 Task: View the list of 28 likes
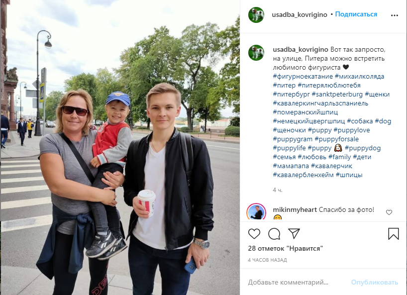click(285, 248)
